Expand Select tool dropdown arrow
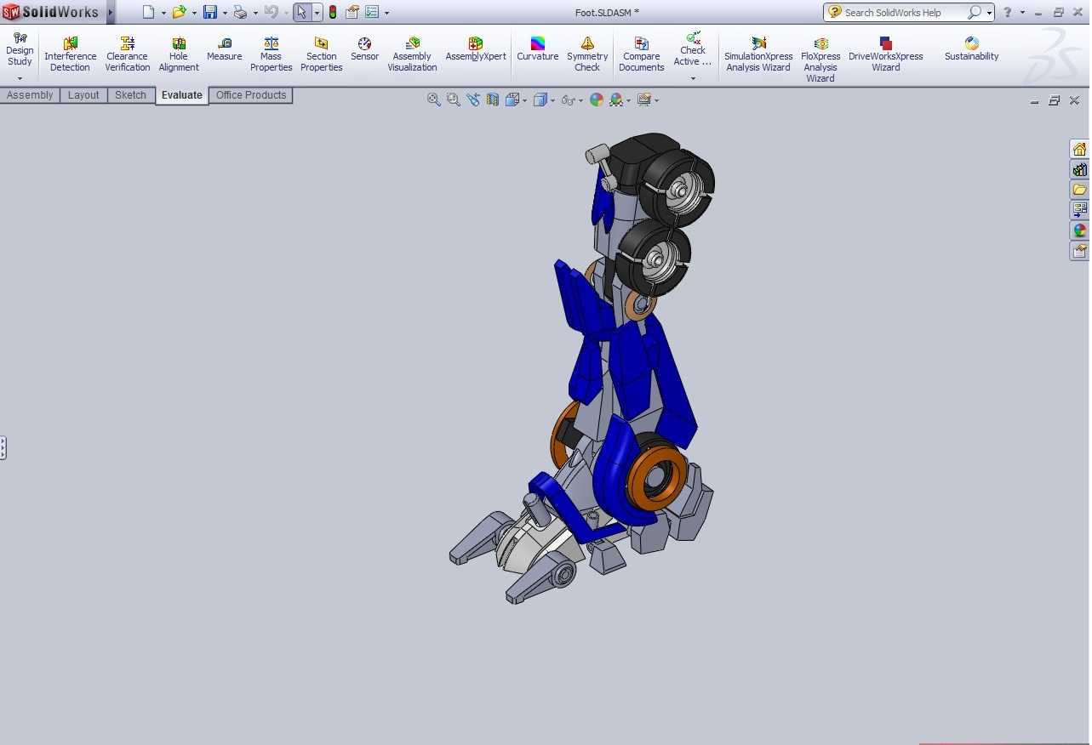The image size is (1092, 745). (x=317, y=13)
